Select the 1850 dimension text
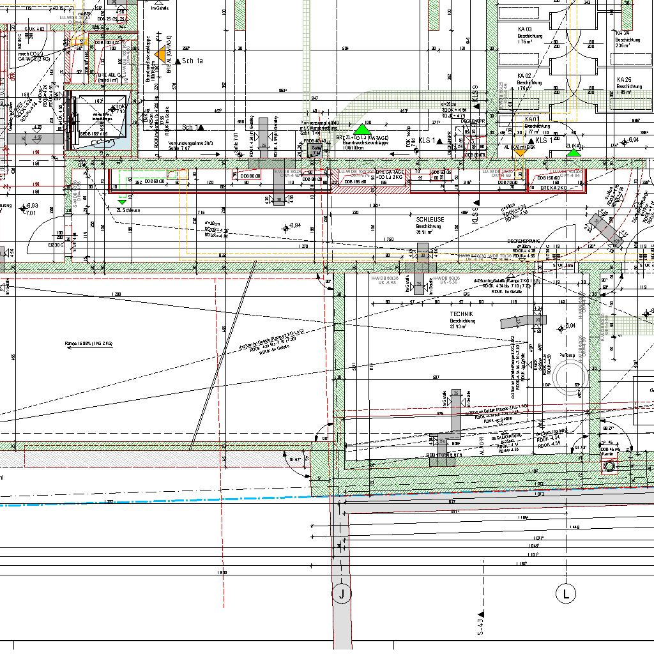The image size is (654, 654). coord(222,573)
